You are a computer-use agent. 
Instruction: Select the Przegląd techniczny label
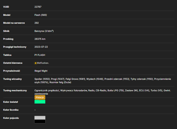15,47
